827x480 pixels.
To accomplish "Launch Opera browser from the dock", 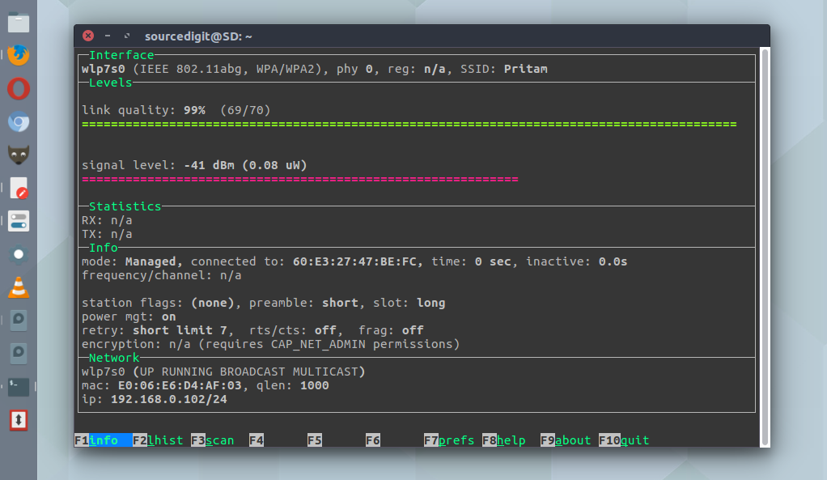I will 19,88.
